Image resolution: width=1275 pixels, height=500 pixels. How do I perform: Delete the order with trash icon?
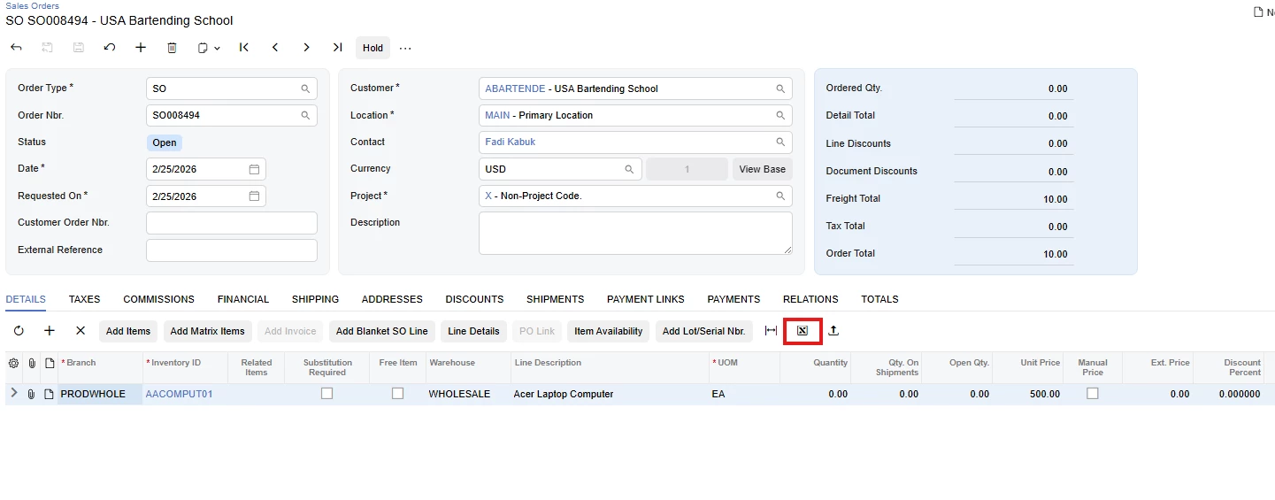pos(173,48)
